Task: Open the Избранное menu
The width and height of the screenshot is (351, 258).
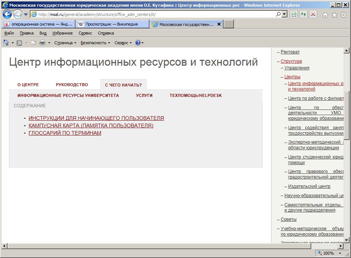Action: pyautogui.click(x=62, y=33)
